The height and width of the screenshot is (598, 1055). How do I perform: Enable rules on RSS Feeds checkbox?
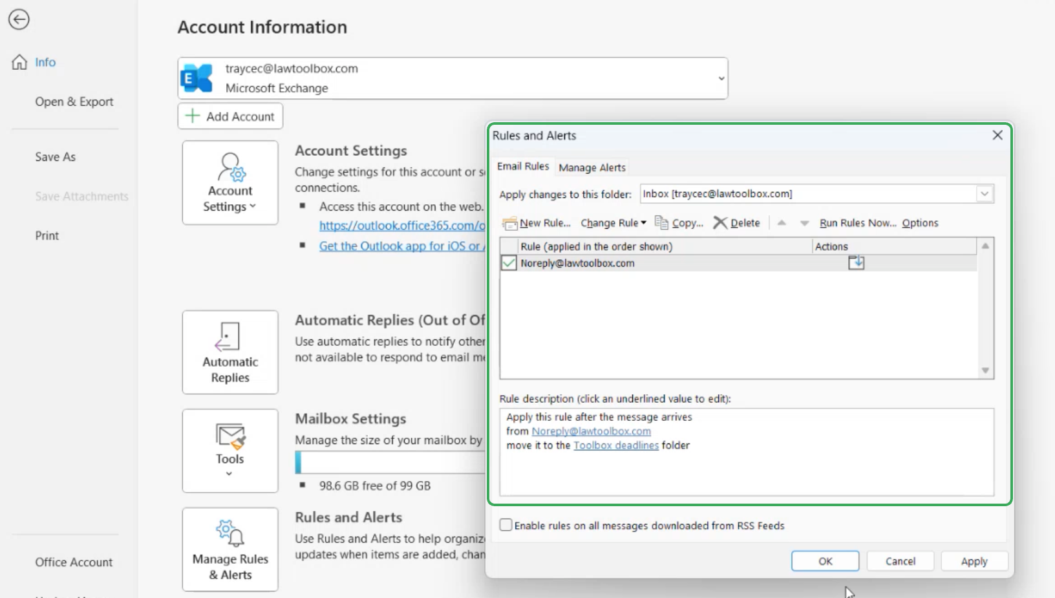(506, 525)
